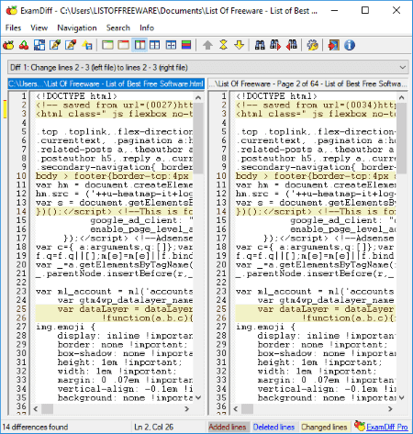Open the Search menu
This screenshot has height=434, width=413.
click(x=118, y=28)
